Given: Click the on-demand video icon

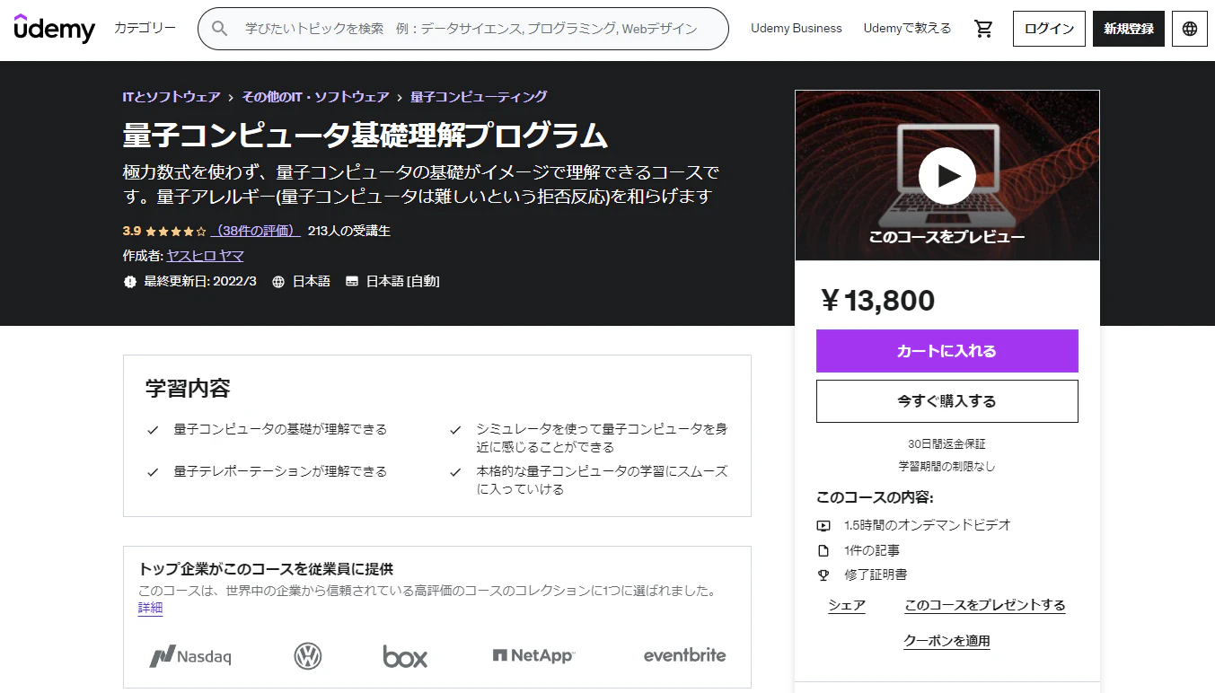Looking at the screenshot, I should click(823, 526).
